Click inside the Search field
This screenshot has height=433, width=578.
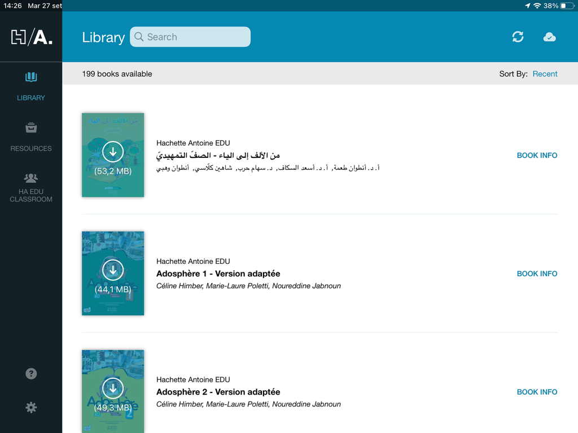(x=190, y=37)
